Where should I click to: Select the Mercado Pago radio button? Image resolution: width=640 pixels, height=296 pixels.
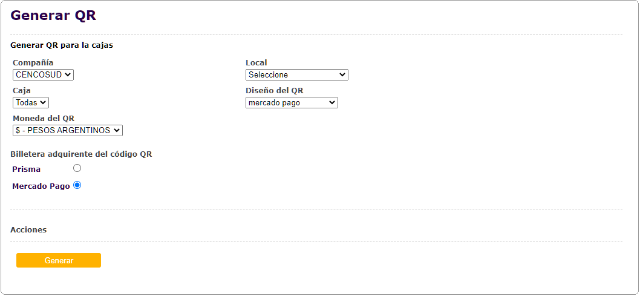[77, 186]
